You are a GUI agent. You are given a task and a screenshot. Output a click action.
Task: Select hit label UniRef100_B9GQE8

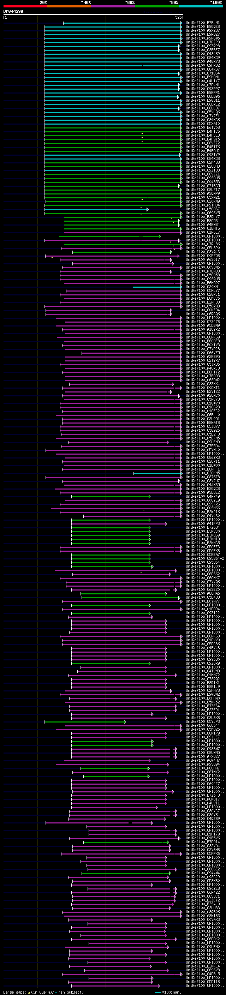tap(203, 27)
